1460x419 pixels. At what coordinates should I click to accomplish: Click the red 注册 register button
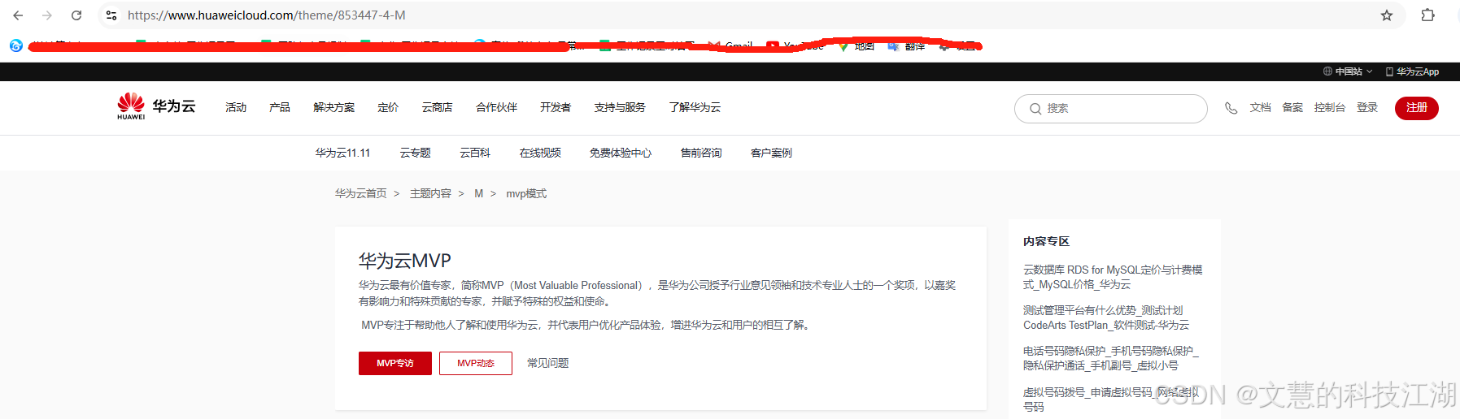[1417, 108]
